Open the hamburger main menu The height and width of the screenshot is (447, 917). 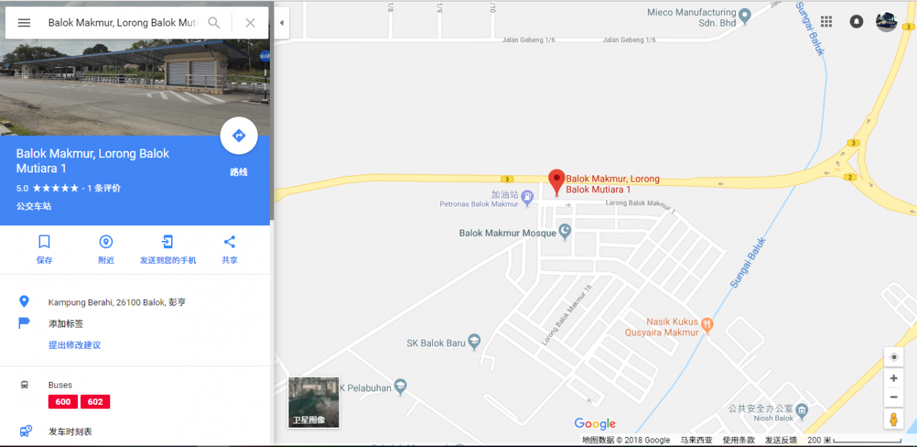(x=24, y=23)
